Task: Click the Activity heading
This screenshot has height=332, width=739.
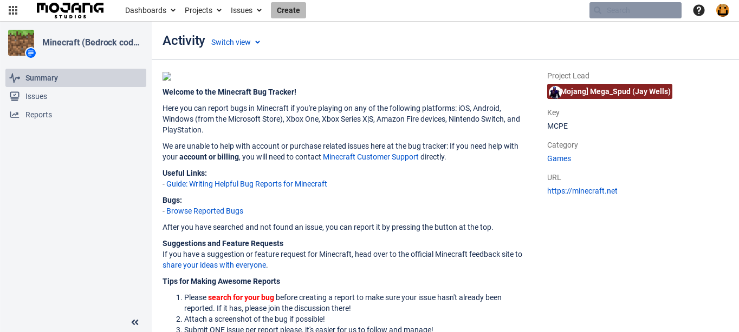Action: click(x=184, y=41)
